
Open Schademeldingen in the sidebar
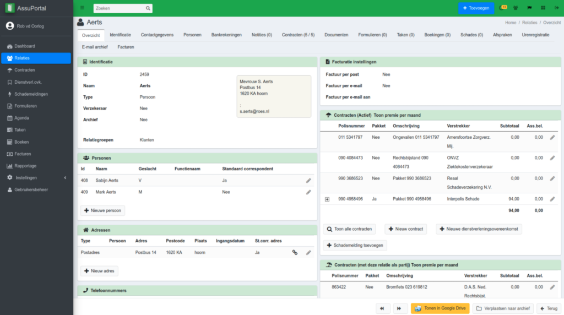(36, 94)
